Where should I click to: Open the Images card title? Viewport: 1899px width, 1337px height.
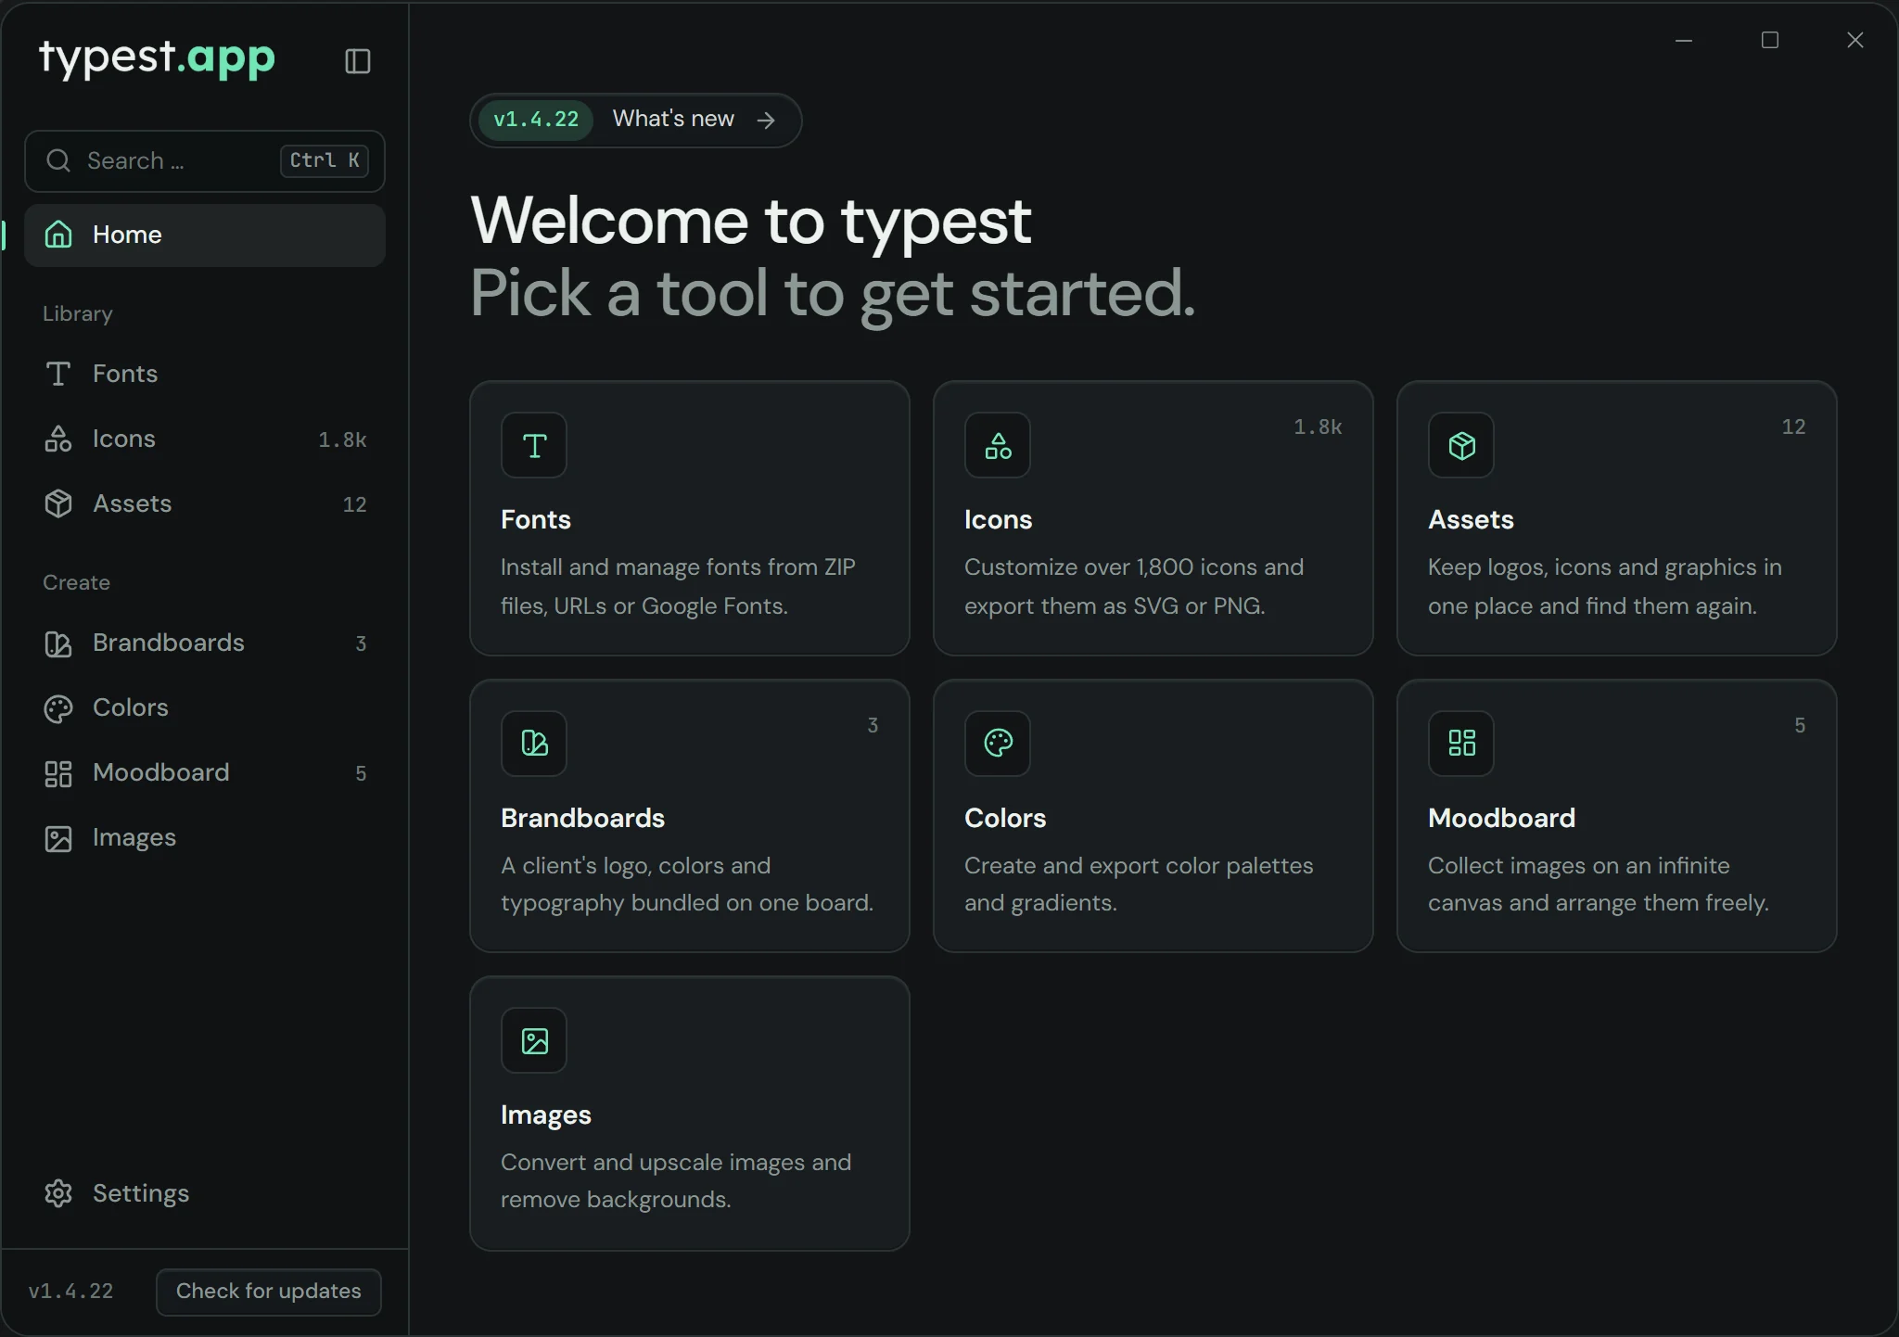pos(545,1114)
